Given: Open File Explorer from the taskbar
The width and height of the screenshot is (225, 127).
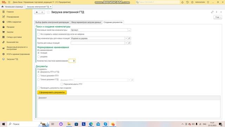Looking at the screenshot, I should (x=69, y=124).
